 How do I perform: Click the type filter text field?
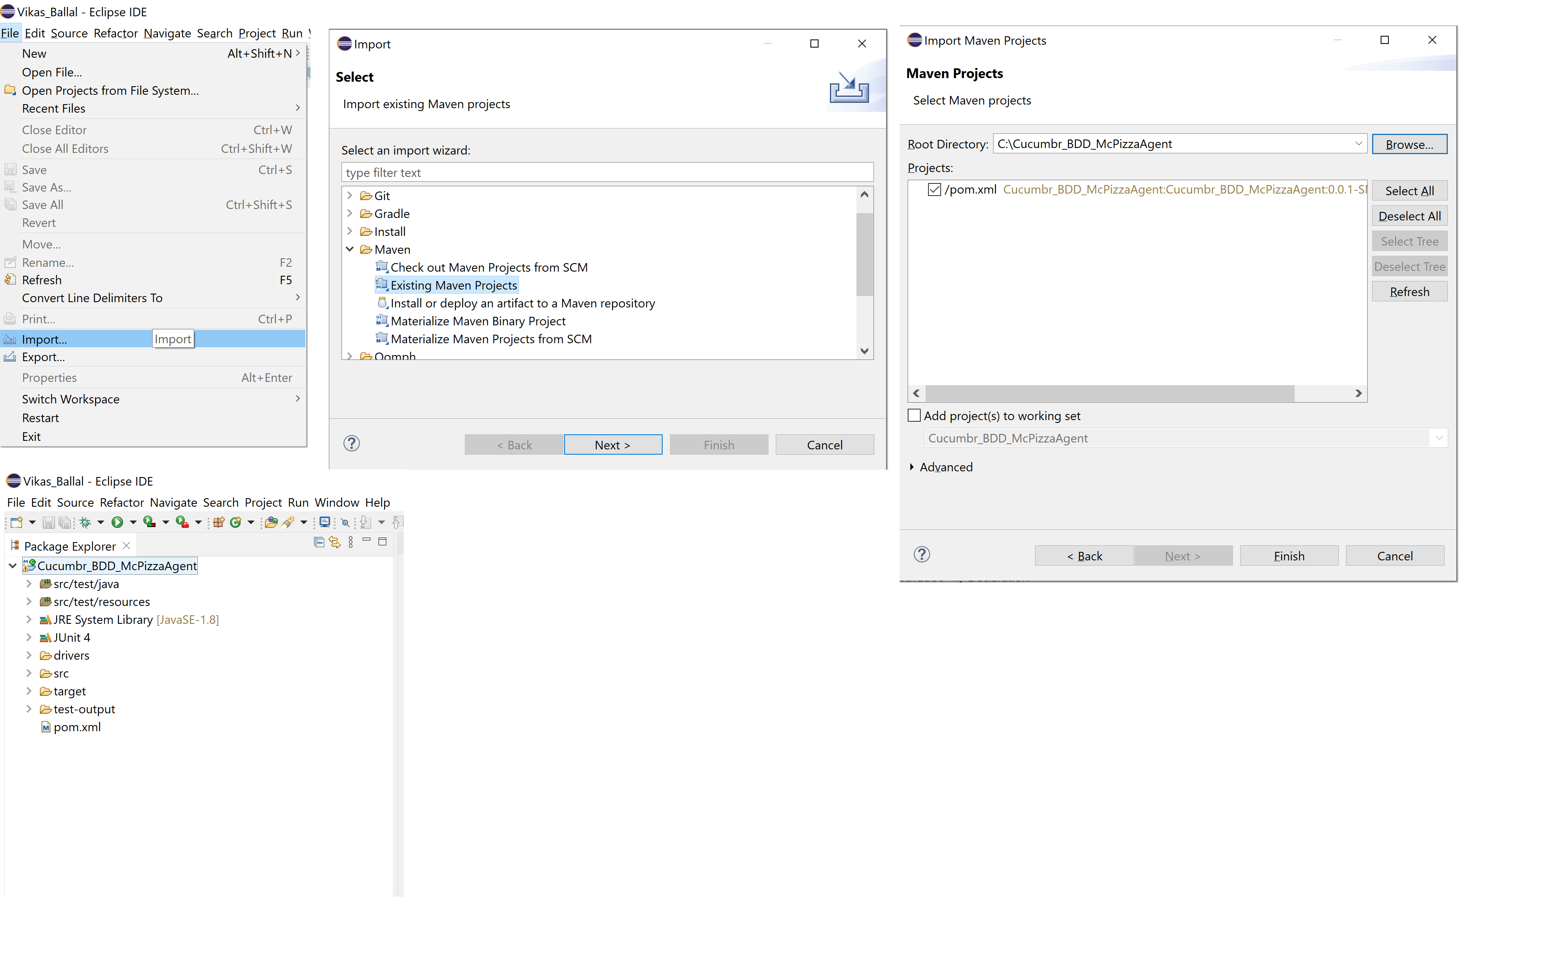606,172
